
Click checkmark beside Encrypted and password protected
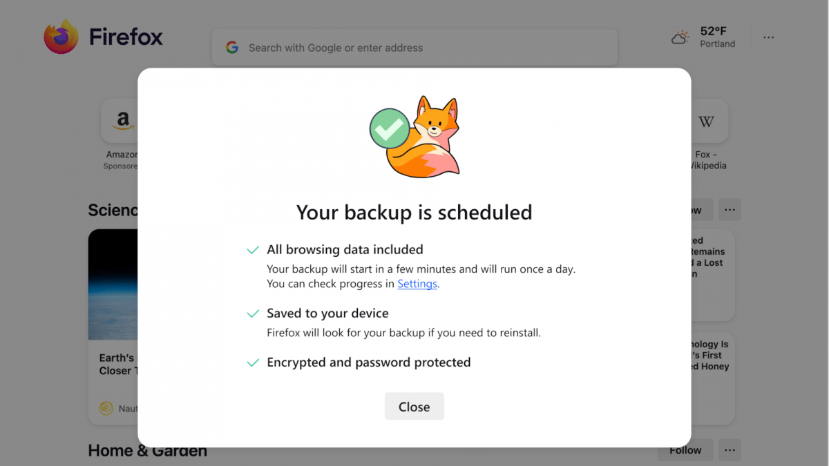[253, 362]
